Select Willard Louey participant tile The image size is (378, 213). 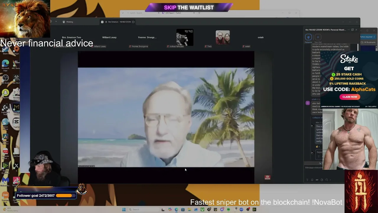[x=109, y=37]
